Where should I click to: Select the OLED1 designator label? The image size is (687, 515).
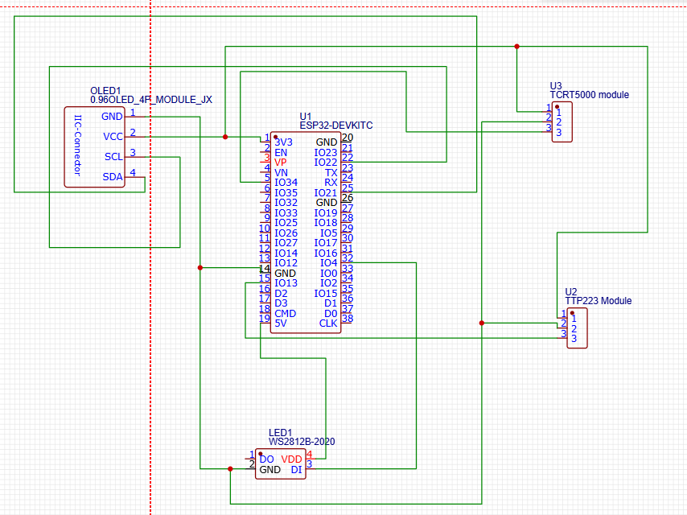click(x=105, y=90)
